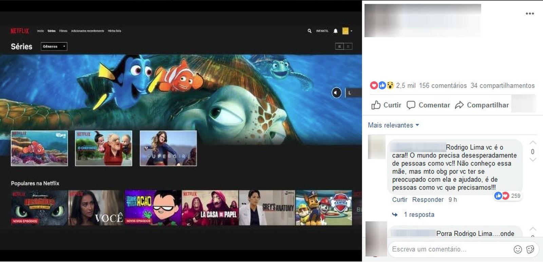Click the Compartilhar button
This screenshot has width=543, height=262.
click(482, 105)
